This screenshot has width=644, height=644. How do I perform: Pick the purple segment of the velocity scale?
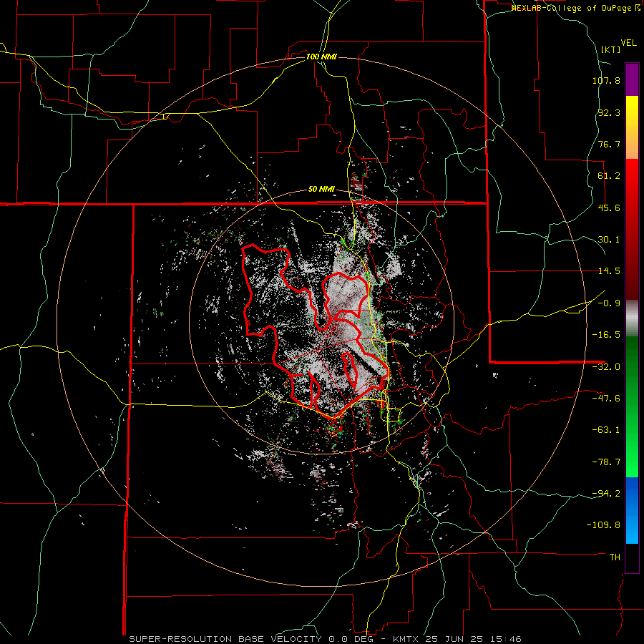click(632, 79)
